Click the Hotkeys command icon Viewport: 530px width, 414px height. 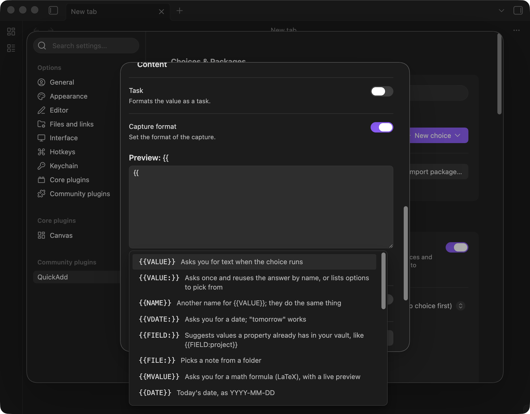[x=41, y=152]
